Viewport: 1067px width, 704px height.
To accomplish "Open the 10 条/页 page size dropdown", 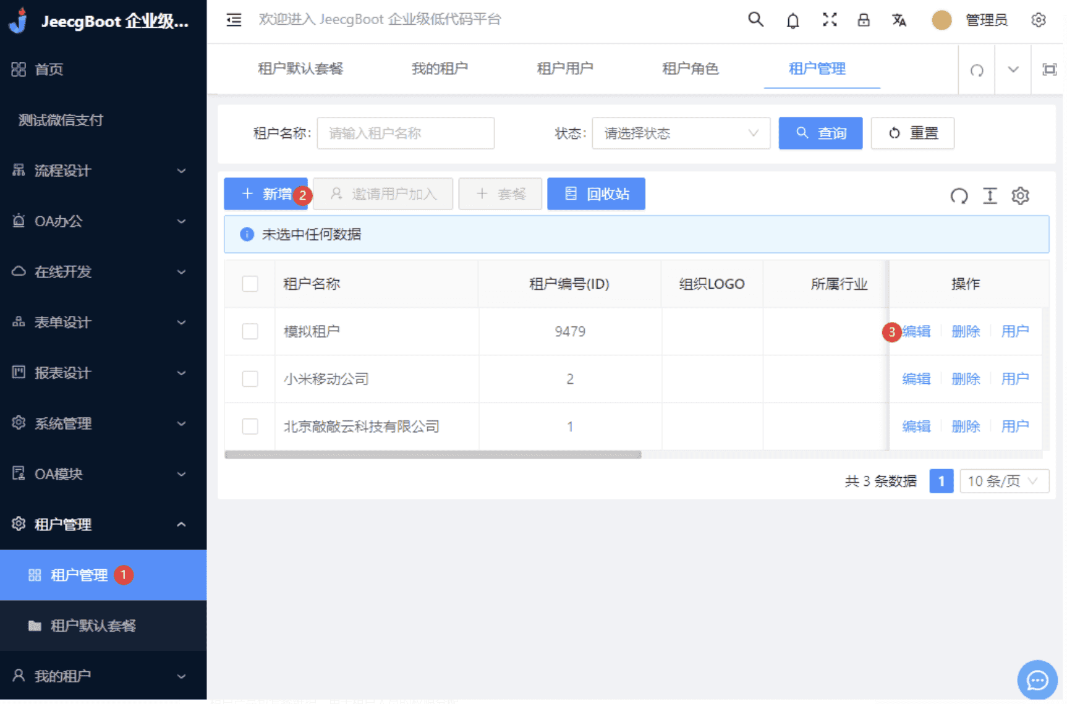I will tap(1004, 481).
